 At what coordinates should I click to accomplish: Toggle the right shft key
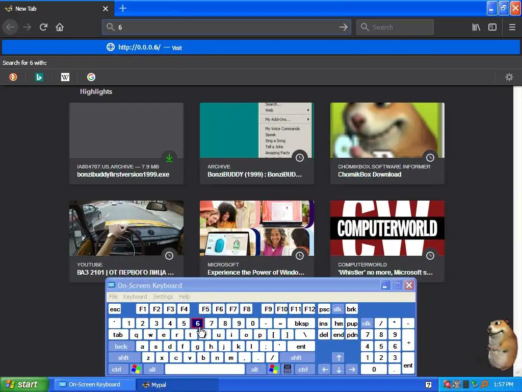[x=296, y=358]
